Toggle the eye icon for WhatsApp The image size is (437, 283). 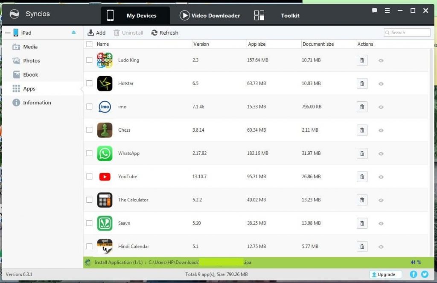[x=381, y=154]
